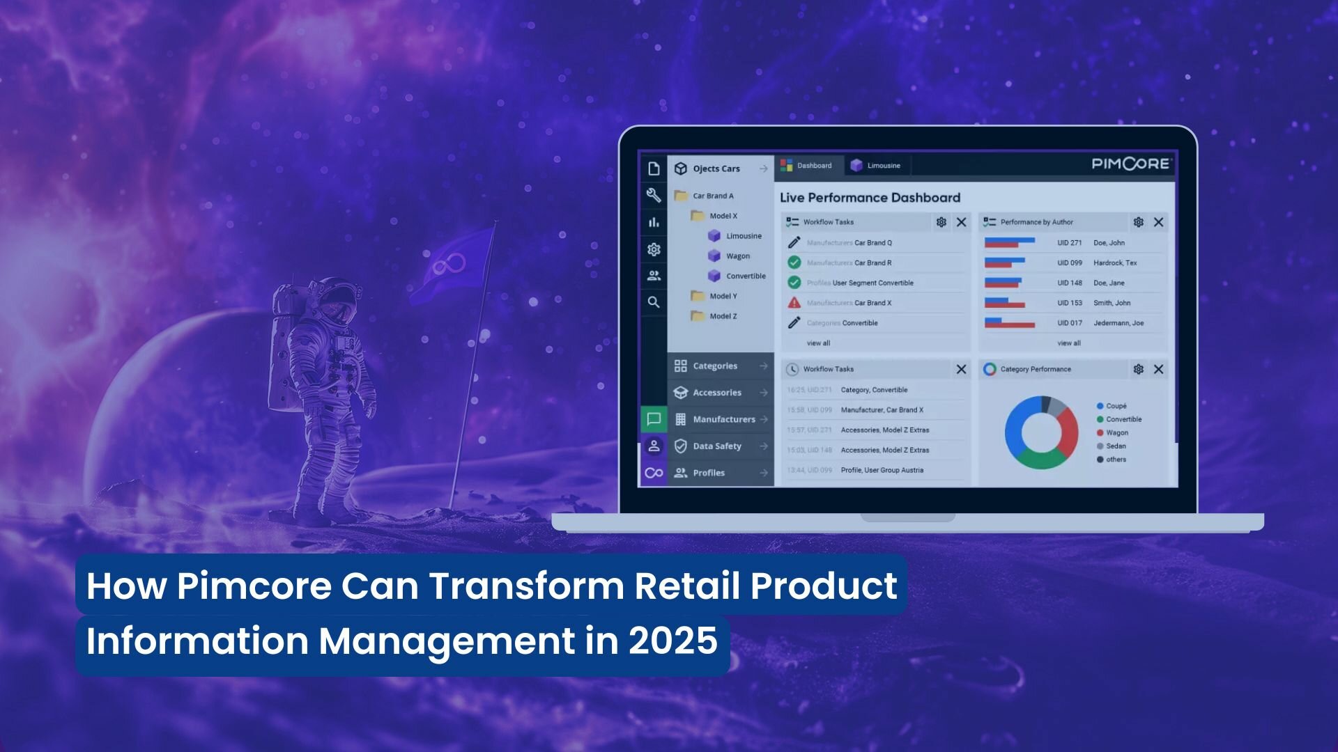
Task: Click the Wagon cube icon in tree
Action: tap(714, 256)
